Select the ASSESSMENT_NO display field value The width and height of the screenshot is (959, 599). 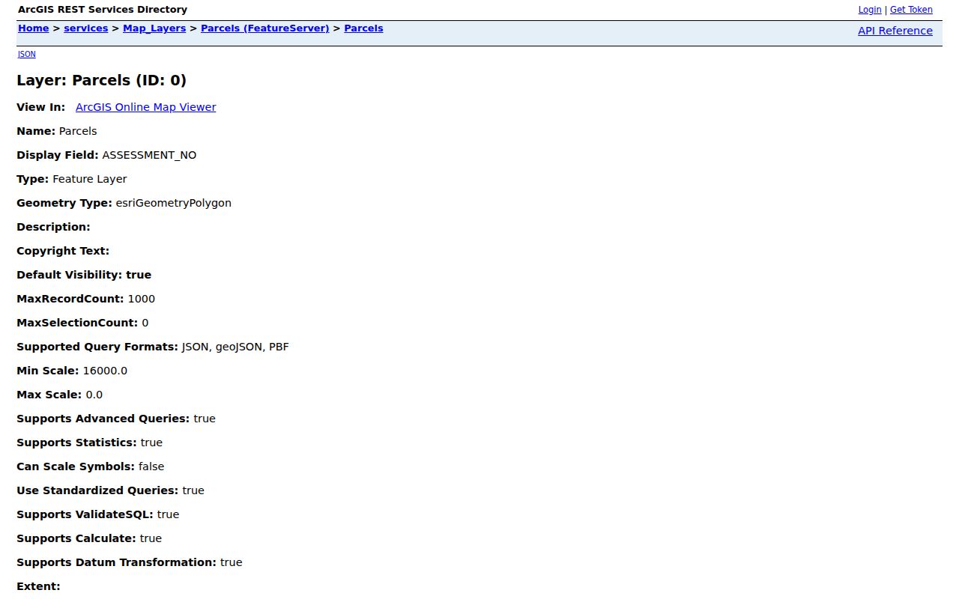(x=149, y=155)
